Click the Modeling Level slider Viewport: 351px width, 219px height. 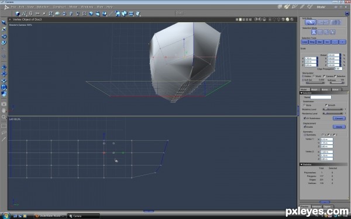(333, 109)
